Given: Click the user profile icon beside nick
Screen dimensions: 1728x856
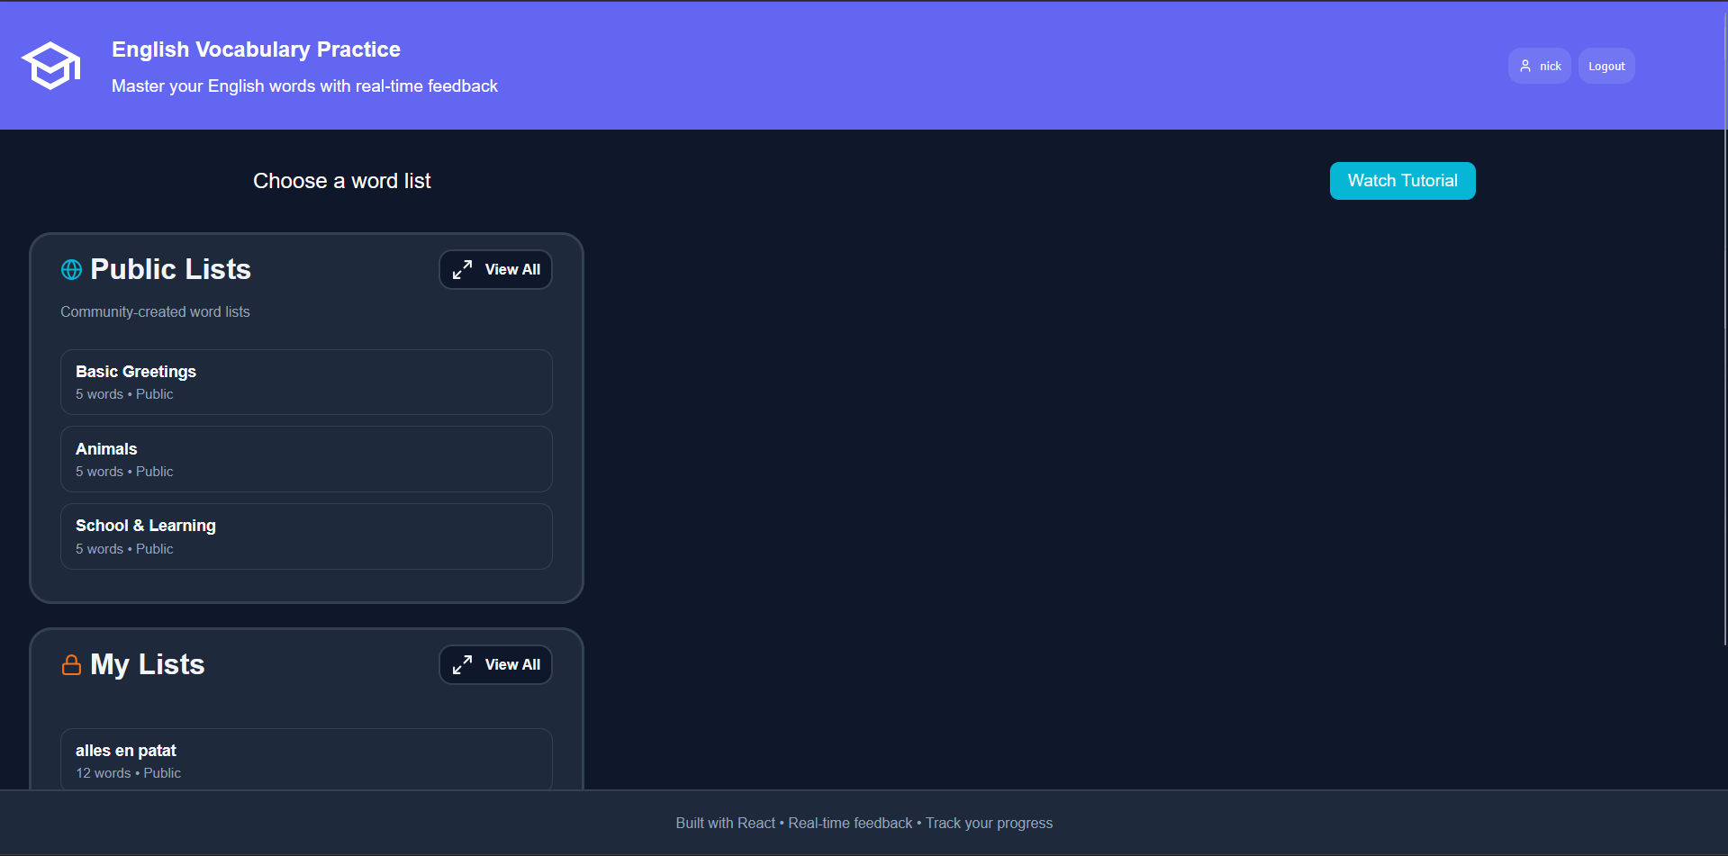Looking at the screenshot, I should [1524, 66].
